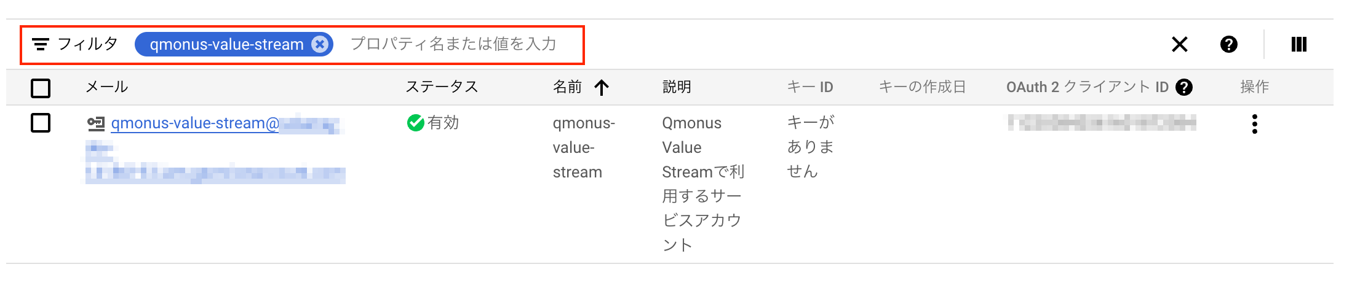Sort by the メール column header

[x=106, y=87]
